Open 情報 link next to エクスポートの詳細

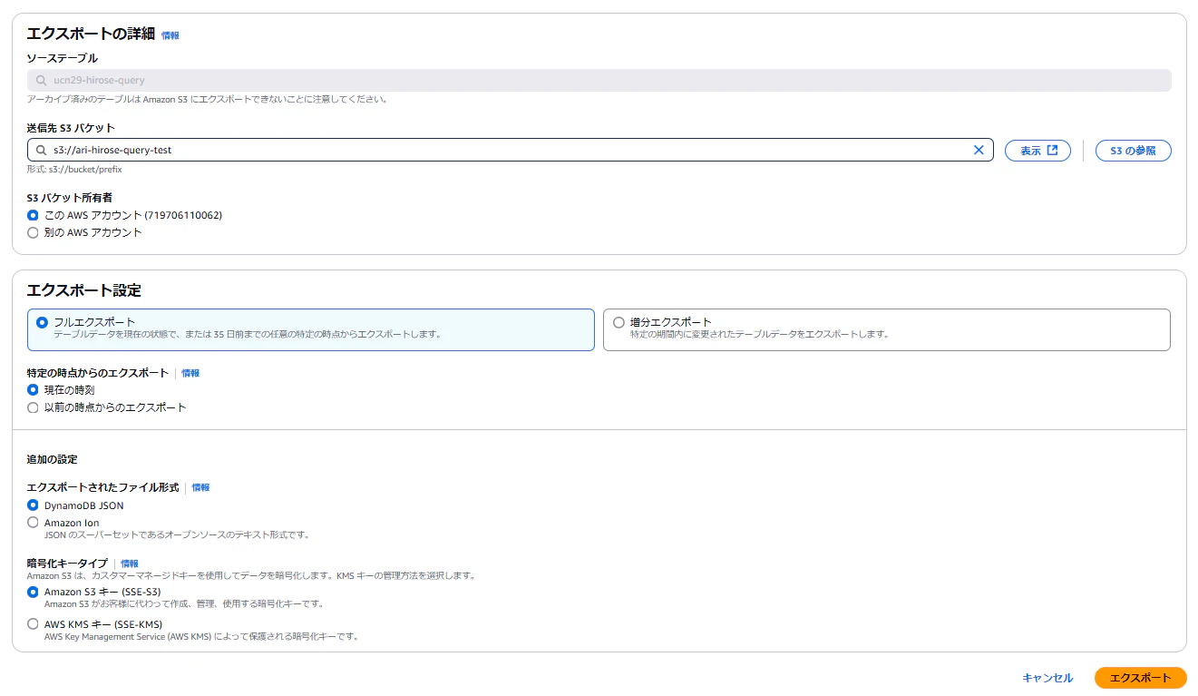(x=170, y=35)
